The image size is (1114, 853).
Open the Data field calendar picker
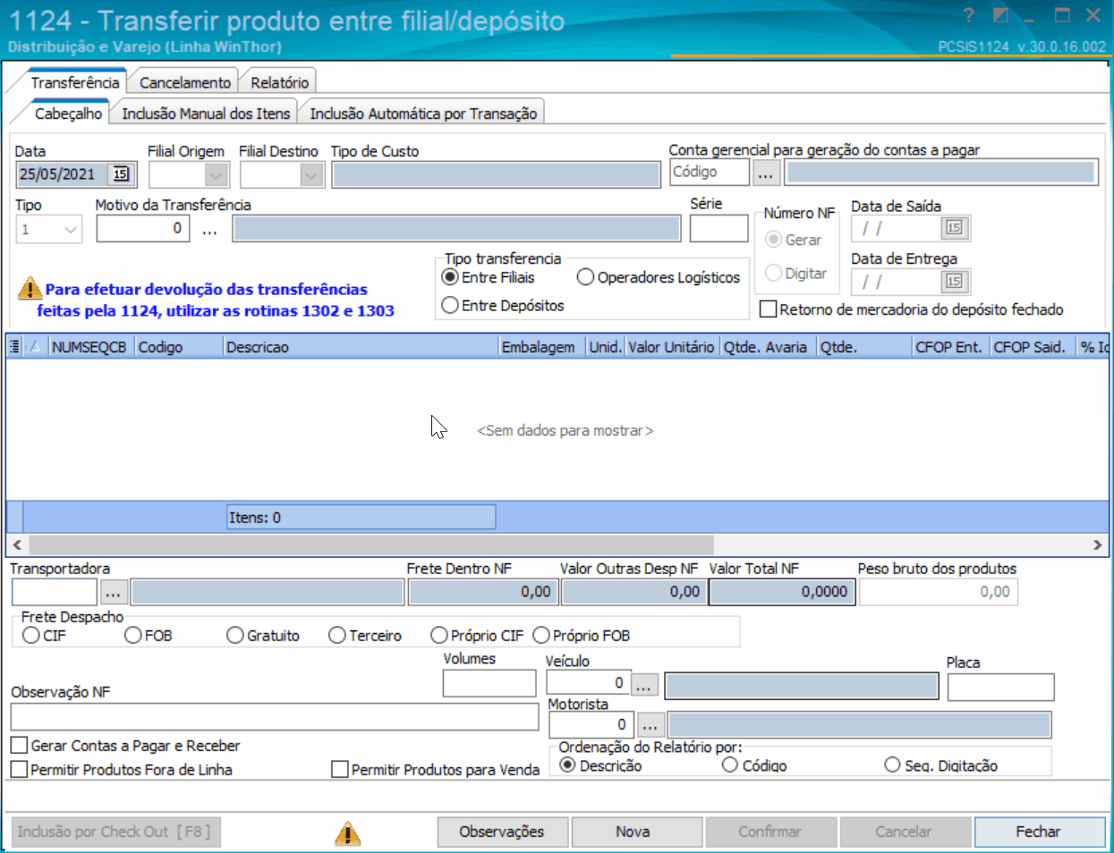121,174
